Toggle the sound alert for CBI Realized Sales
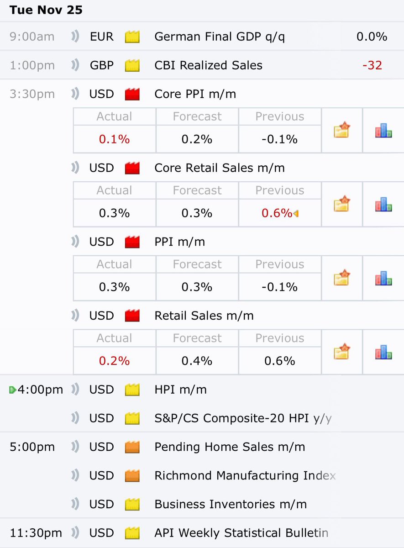Viewport: 404px width, 548px height. pos(75,65)
